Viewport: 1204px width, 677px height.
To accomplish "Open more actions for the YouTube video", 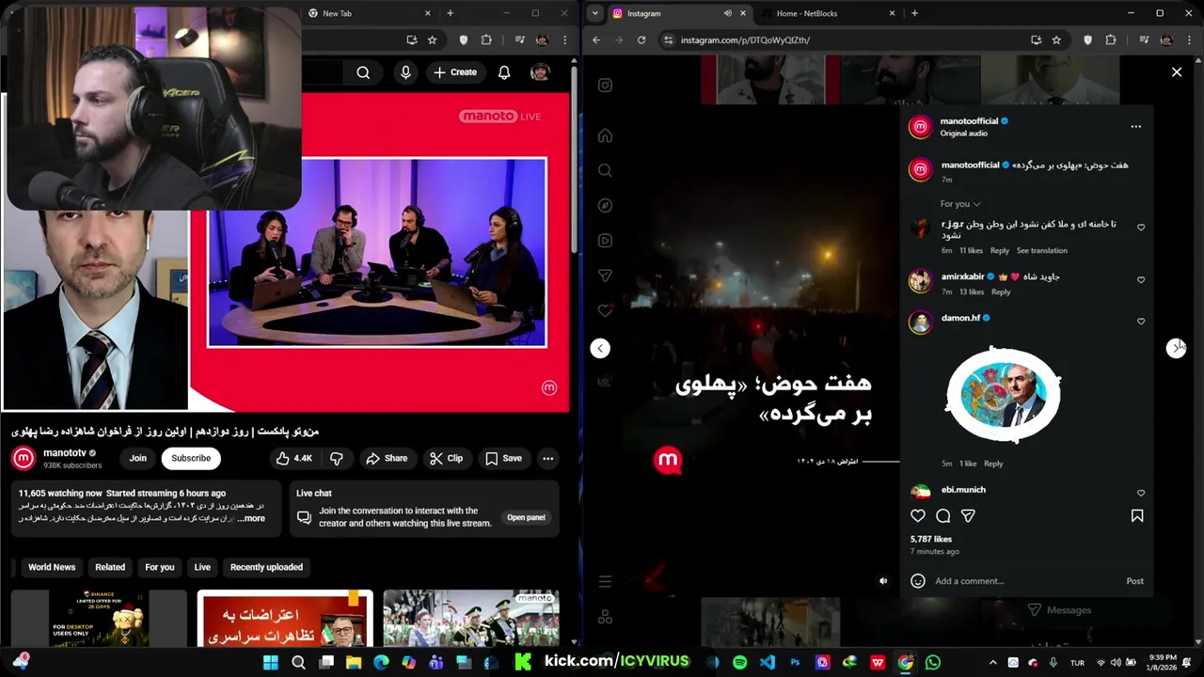I will [x=547, y=458].
